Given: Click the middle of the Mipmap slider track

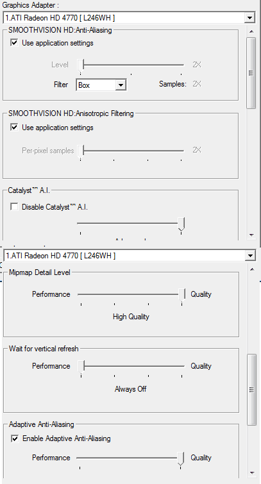Looking at the screenshot, I should (131, 294).
